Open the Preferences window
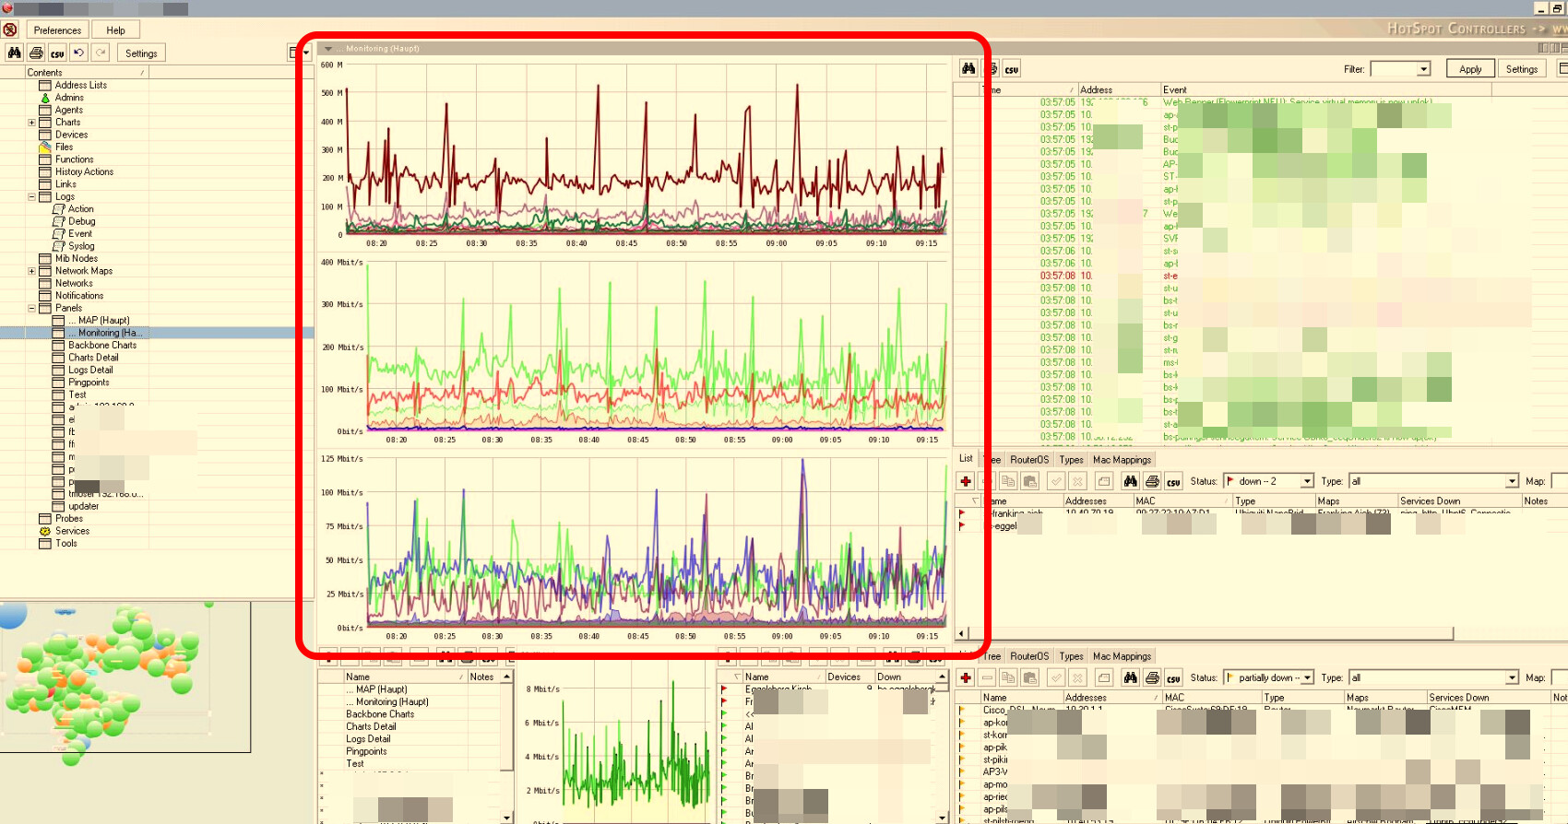 coord(57,30)
